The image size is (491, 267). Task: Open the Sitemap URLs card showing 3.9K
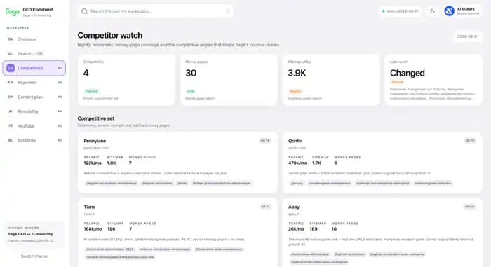pos(331,80)
